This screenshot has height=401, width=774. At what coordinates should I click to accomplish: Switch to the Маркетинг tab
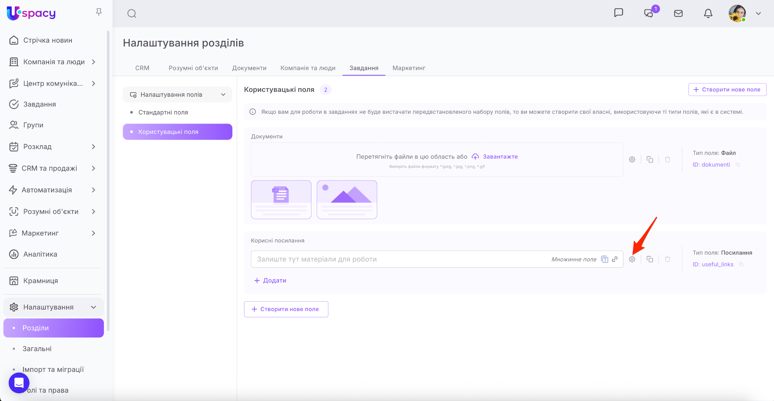(x=409, y=68)
